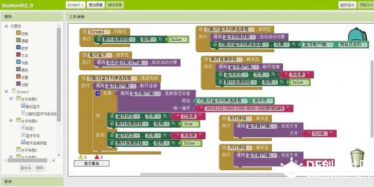Click the workspace horizontal scrollbar
The width and height of the screenshot is (374, 187).
tap(213, 175)
